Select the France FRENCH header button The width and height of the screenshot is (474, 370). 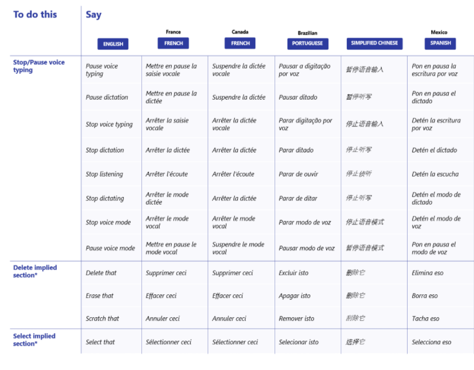pos(173,43)
